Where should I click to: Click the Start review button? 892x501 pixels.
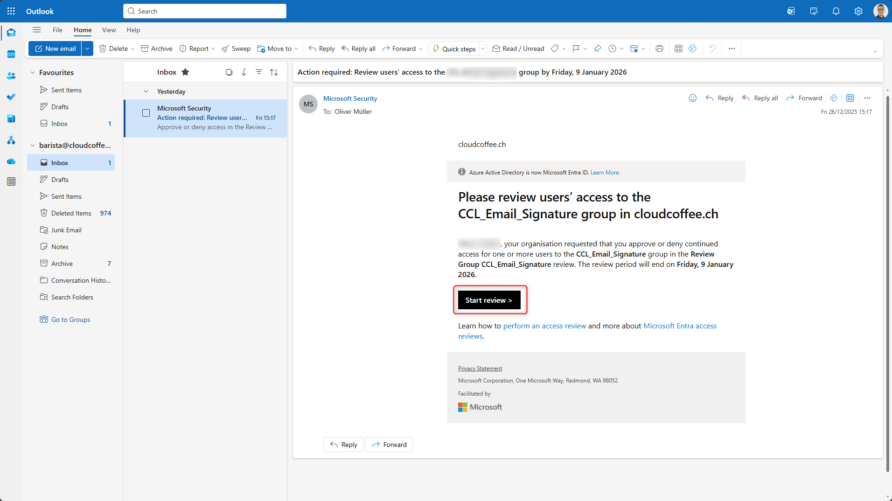tap(489, 300)
